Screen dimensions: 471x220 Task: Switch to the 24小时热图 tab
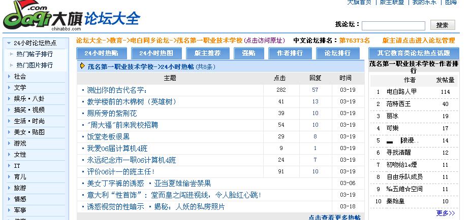[156, 53]
